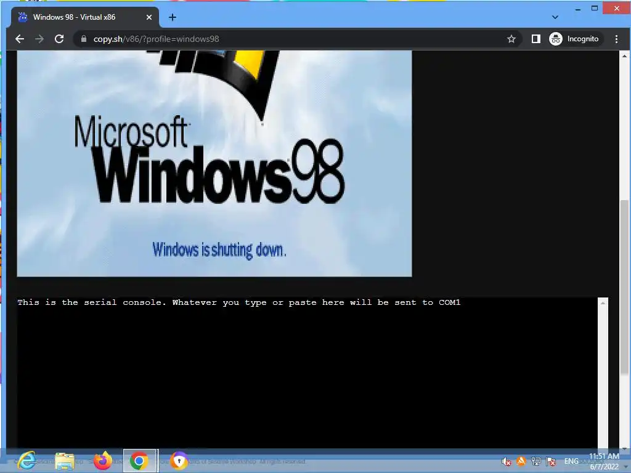Image resolution: width=631 pixels, height=473 pixels.
Task: Bookmark this page with the star icon
Action: [511, 39]
